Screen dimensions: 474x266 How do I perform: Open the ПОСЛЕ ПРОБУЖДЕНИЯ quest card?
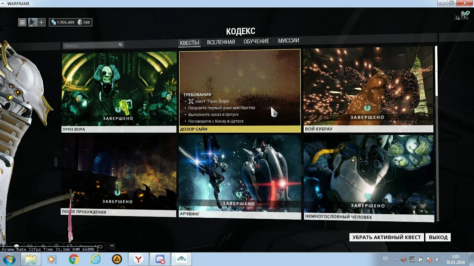point(119,176)
